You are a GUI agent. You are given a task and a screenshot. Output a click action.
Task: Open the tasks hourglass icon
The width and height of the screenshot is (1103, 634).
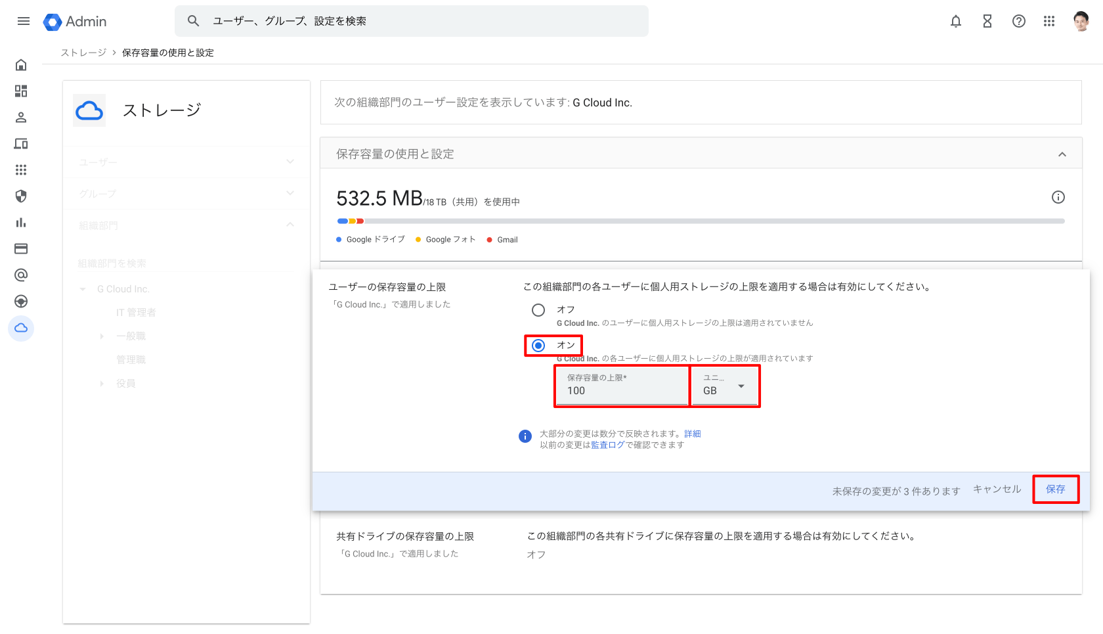[x=987, y=21]
